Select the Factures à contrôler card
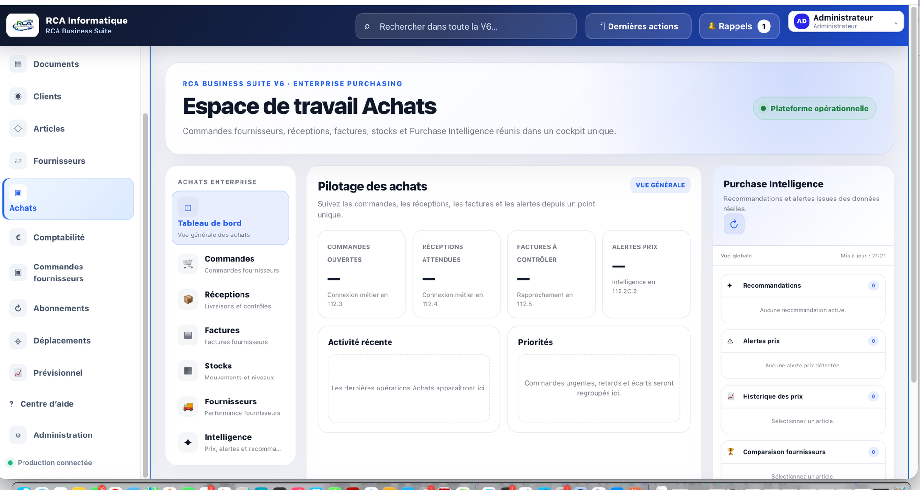 (551, 274)
